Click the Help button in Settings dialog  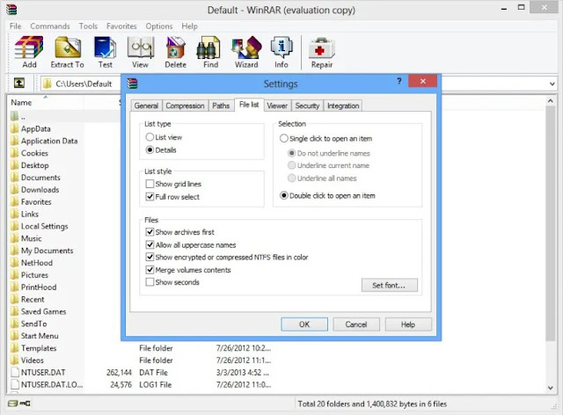tap(408, 324)
